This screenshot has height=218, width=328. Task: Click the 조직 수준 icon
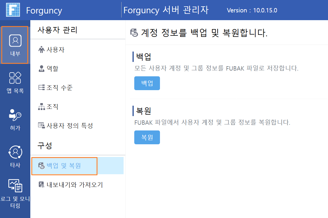coord(41,88)
